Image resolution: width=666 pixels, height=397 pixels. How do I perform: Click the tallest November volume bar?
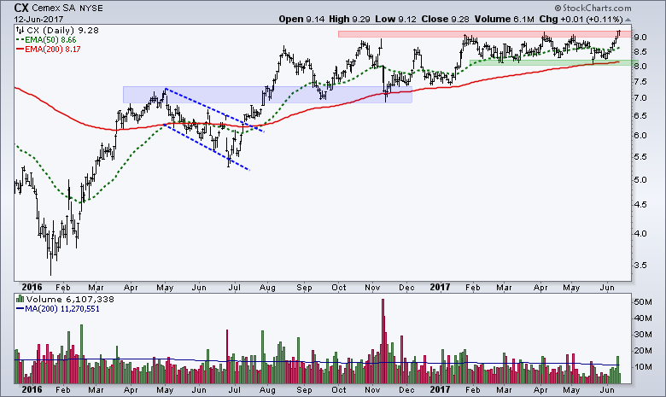(x=383, y=342)
